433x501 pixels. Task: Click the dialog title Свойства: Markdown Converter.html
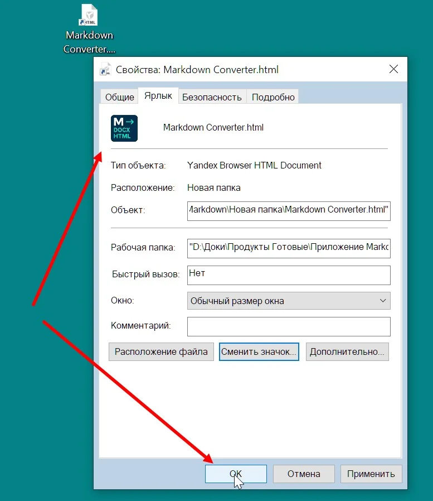197,70
